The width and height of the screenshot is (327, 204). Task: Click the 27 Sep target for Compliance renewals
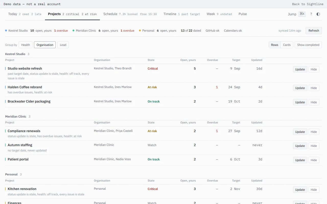tap(234, 131)
